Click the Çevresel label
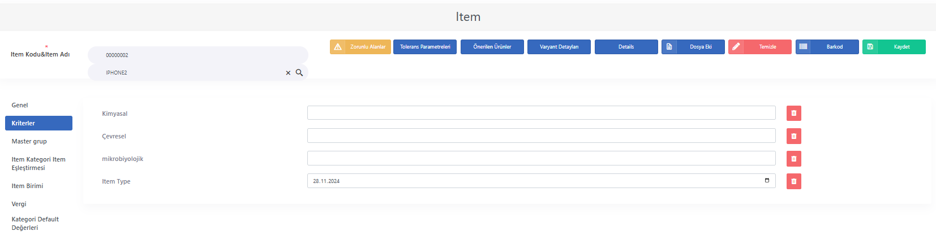The height and width of the screenshot is (244, 936). coord(114,136)
